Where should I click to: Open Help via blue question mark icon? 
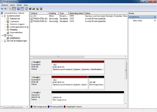tap(18, 9)
